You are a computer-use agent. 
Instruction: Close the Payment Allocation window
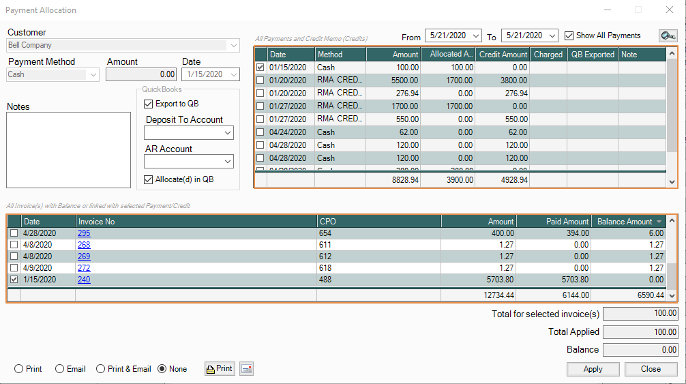click(x=669, y=10)
